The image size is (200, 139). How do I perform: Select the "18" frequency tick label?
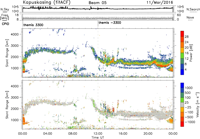pos(17,15)
